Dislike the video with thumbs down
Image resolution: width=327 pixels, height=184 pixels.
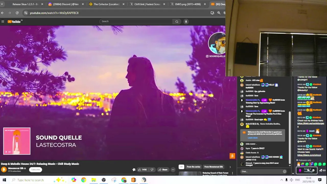152,170
